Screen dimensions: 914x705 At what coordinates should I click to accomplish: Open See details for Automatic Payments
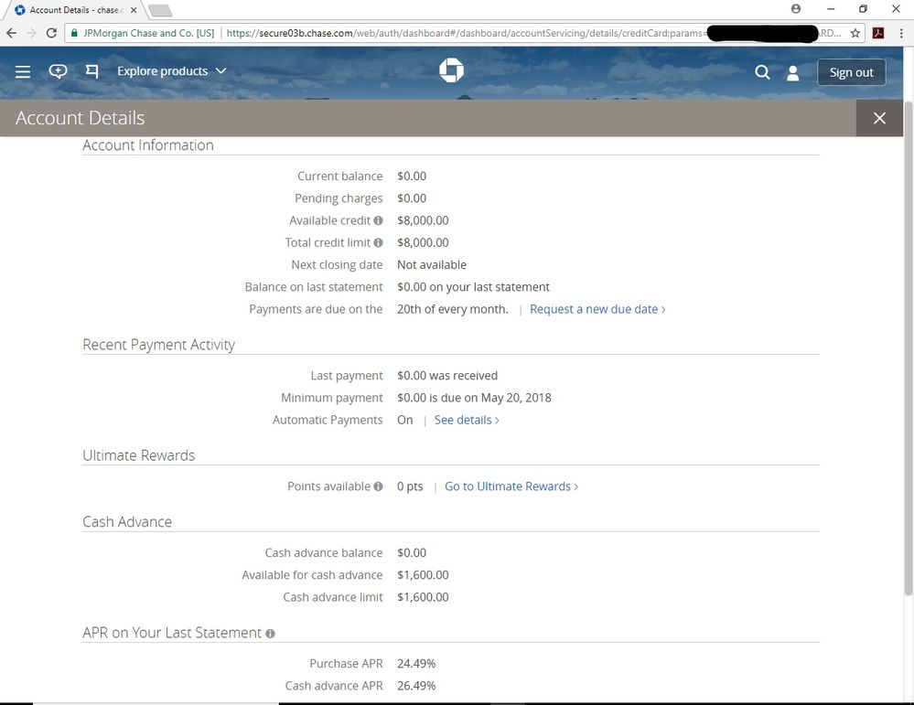pos(466,420)
